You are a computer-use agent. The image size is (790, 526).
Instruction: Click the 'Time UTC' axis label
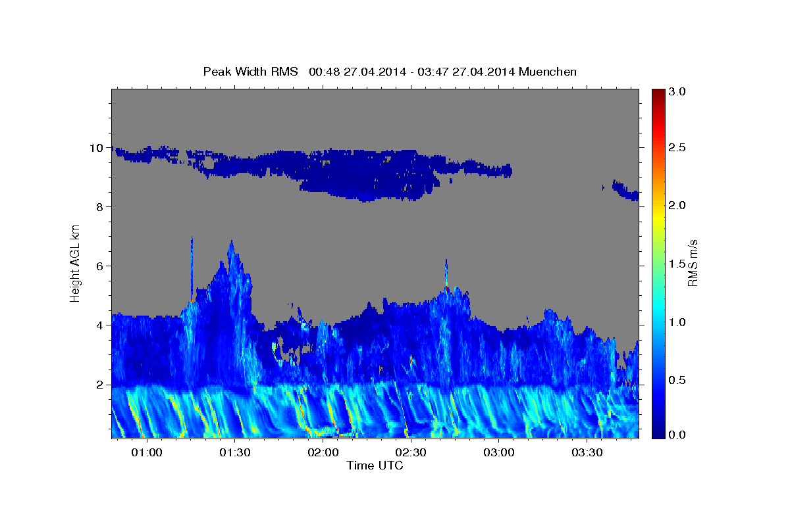click(x=375, y=466)
